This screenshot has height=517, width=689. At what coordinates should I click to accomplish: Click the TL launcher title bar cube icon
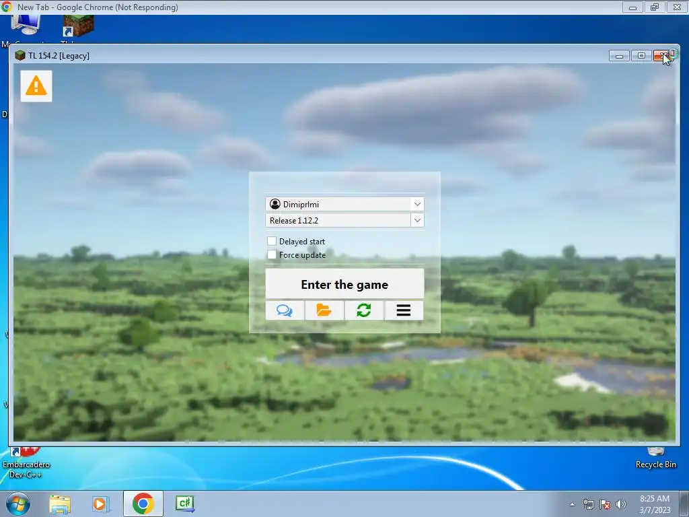(x=20, y=55)
